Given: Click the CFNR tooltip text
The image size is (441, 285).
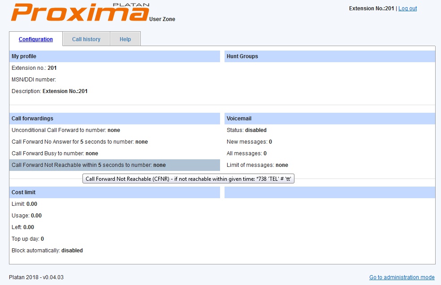Looking at the screenshot, I should (188, 179).
